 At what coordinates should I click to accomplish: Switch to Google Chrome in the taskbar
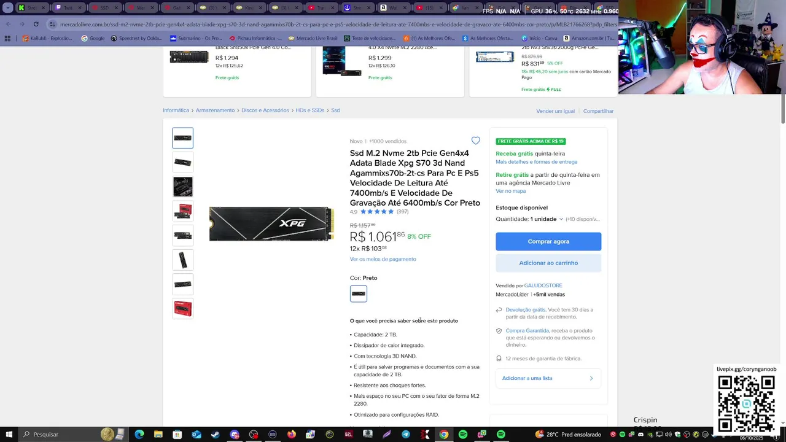click(444, 434)
